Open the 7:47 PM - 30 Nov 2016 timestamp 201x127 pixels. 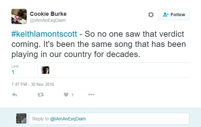pos(33,84)
